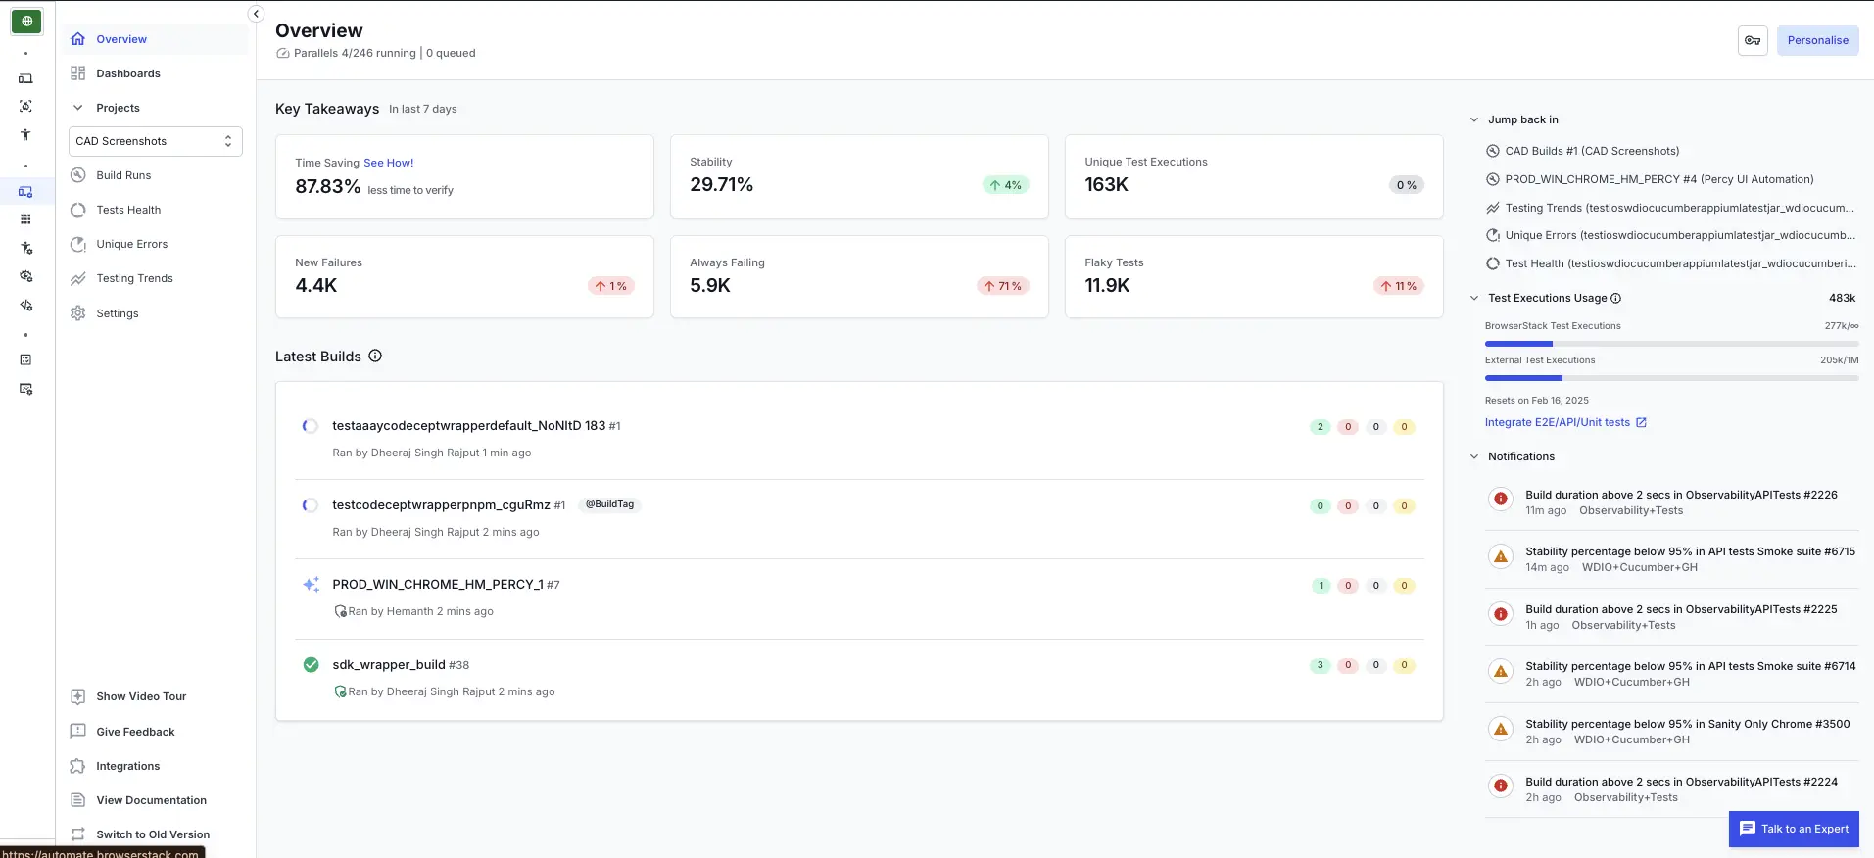Collapse the sidebar with the arrow icon

pyautogui.click(x=256, y=14)
